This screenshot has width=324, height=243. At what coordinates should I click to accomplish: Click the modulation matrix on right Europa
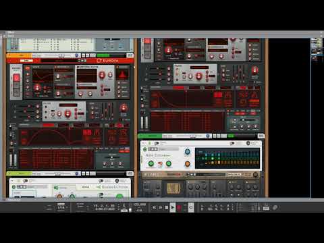tap(188, 122)
